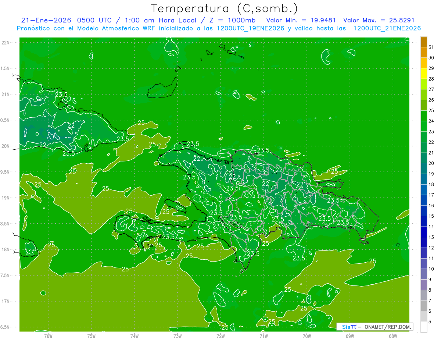Screen dimensions: 441x341
Task: Click the "21N" latitude axis label
Action: pyautogui.click(x=6, y=94)
